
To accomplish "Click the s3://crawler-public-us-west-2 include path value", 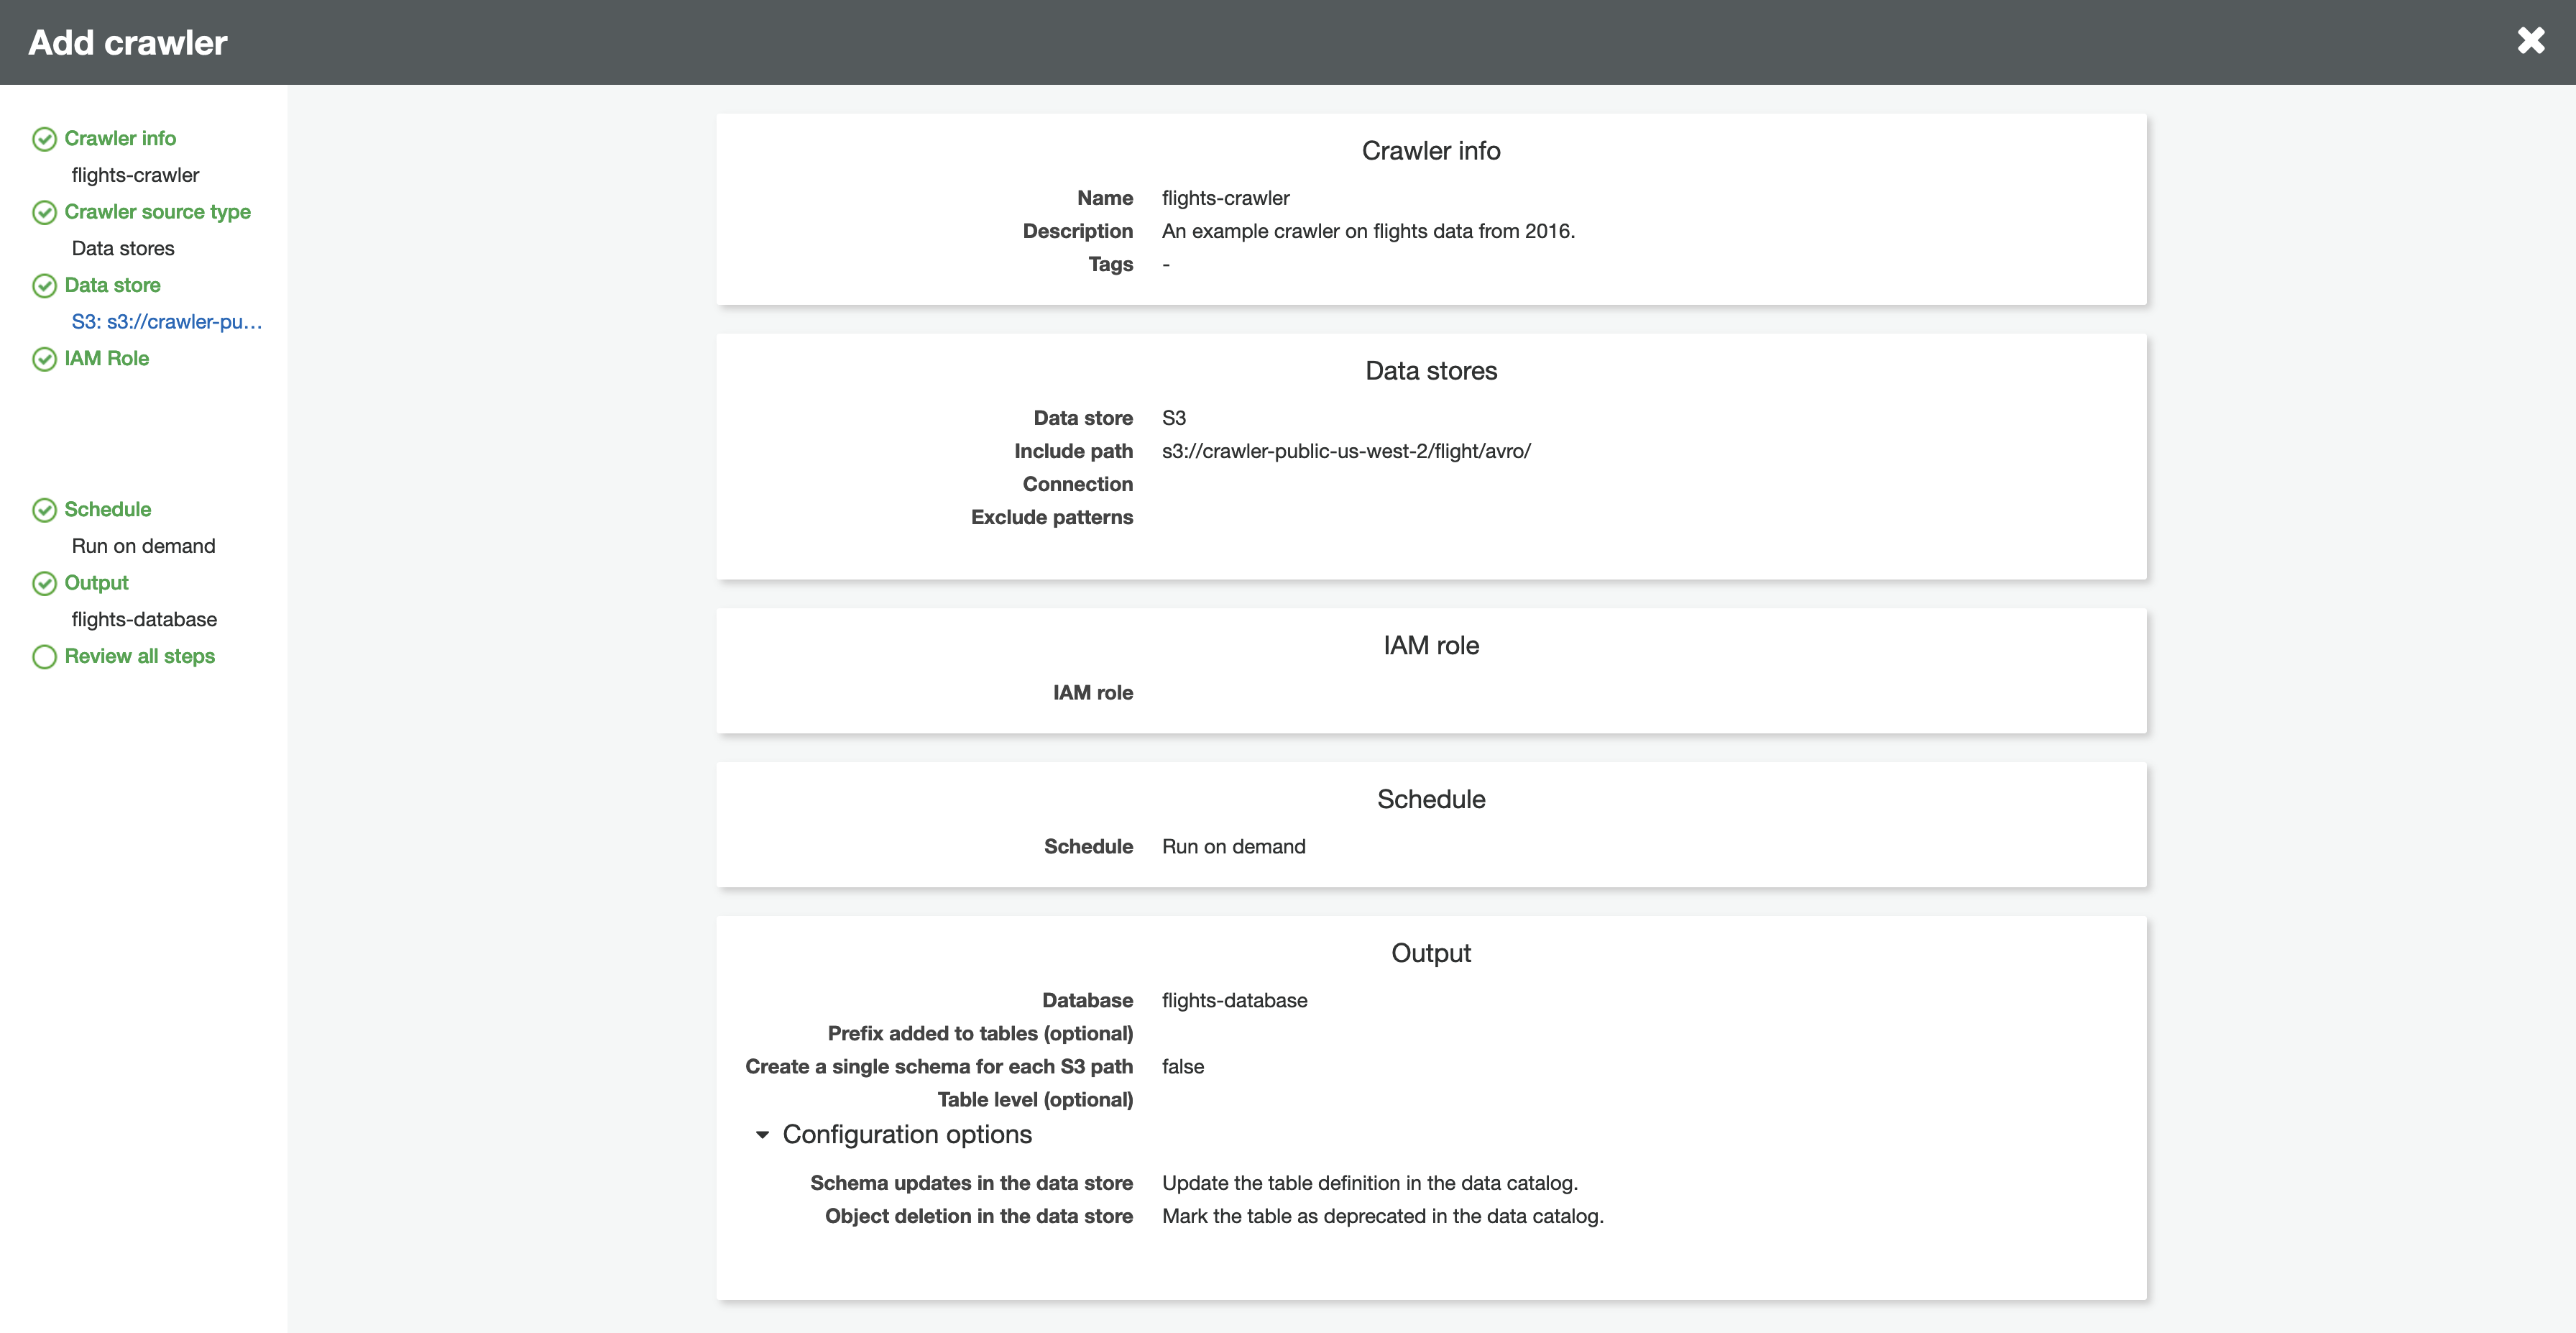I will (1345, 451).
